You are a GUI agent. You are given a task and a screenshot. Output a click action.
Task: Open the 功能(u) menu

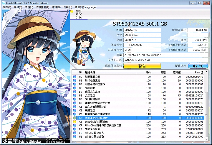point(29,7)
